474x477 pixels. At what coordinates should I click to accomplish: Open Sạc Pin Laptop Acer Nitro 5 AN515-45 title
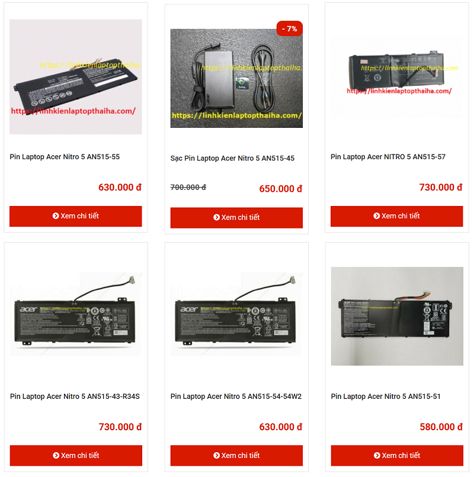pos(232,158)
